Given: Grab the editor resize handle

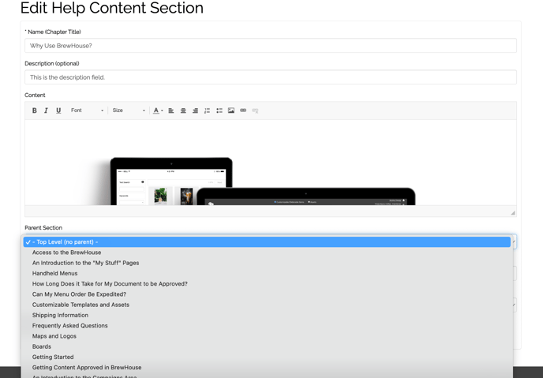Looking at the screenshot, I should [513, 213].
